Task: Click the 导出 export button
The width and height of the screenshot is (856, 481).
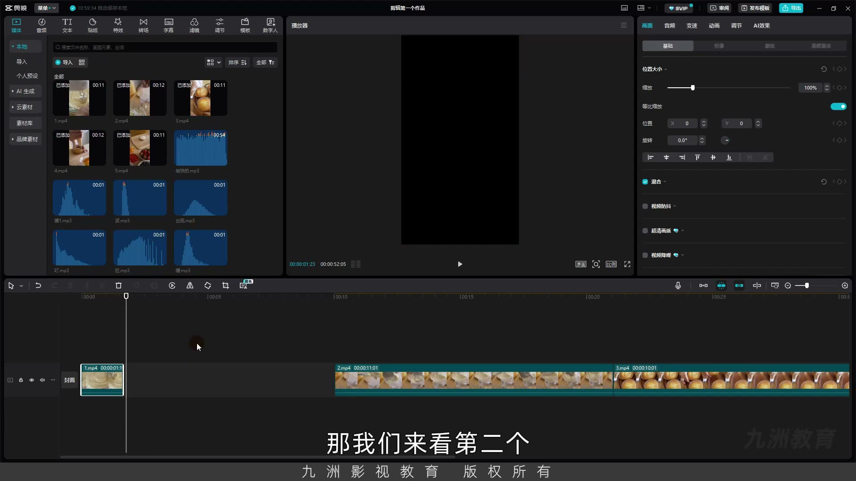Action: click(x=791, y=8)
